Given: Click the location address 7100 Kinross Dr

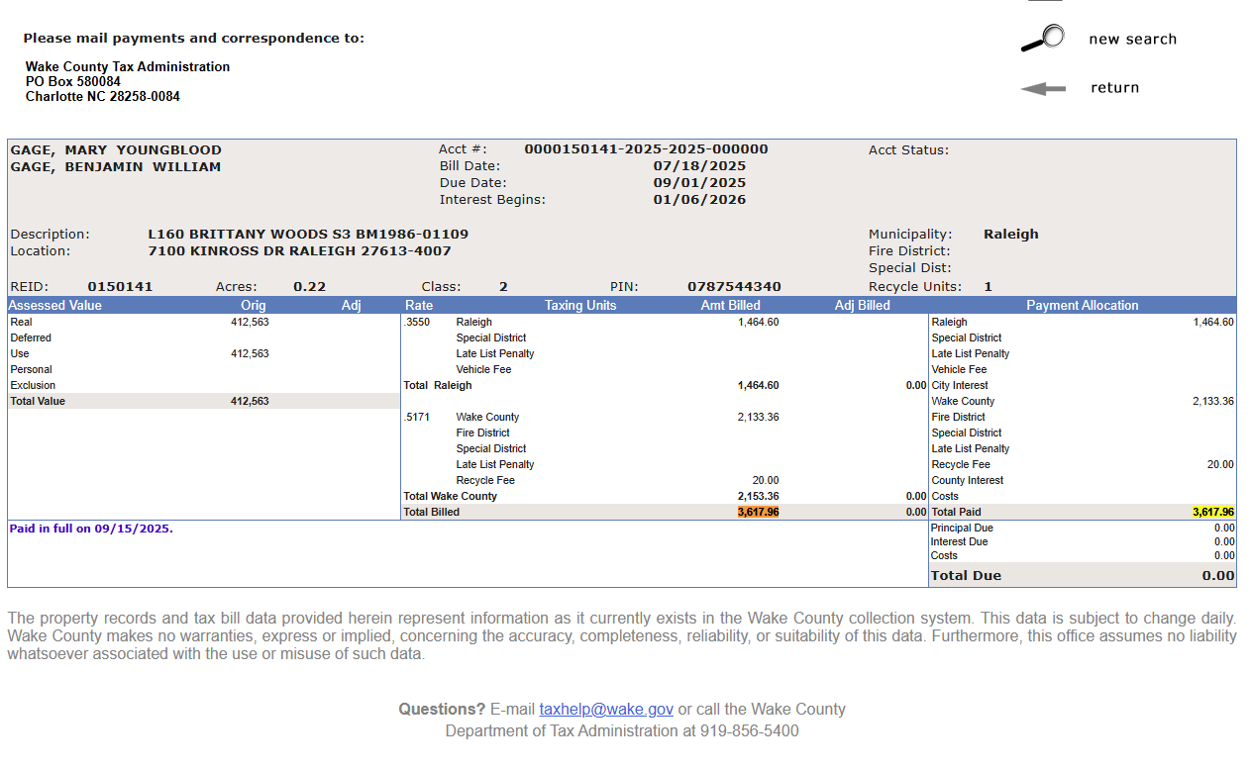Looking at the screenshot, I should [299, 251].
